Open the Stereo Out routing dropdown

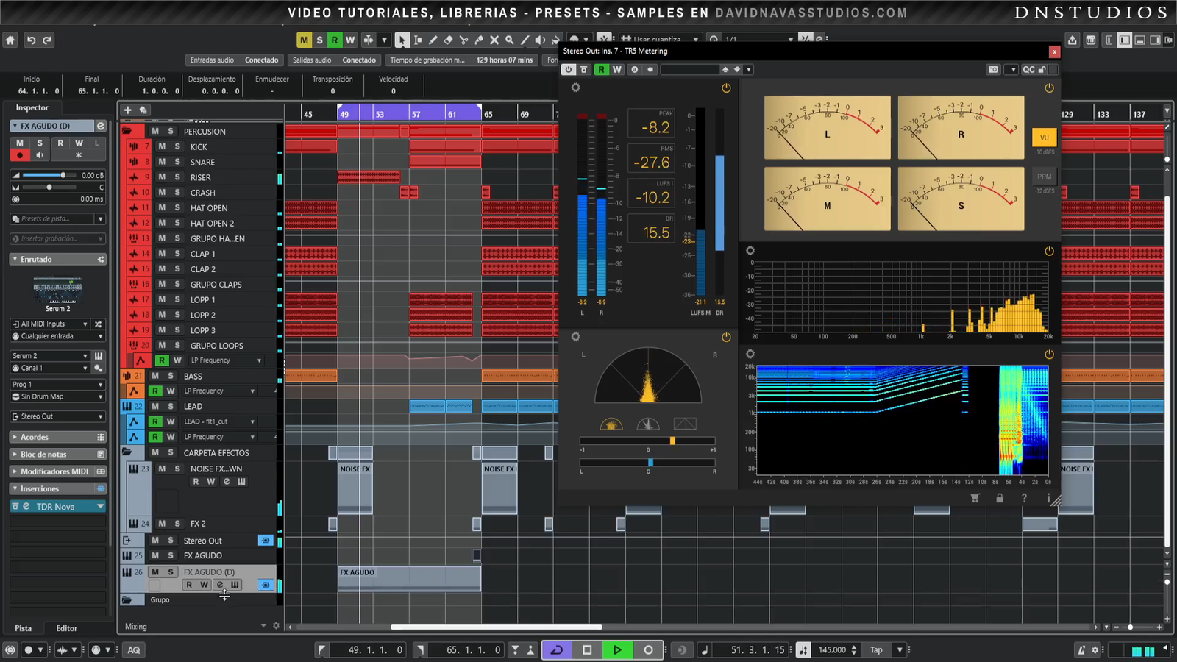(57, 416)
